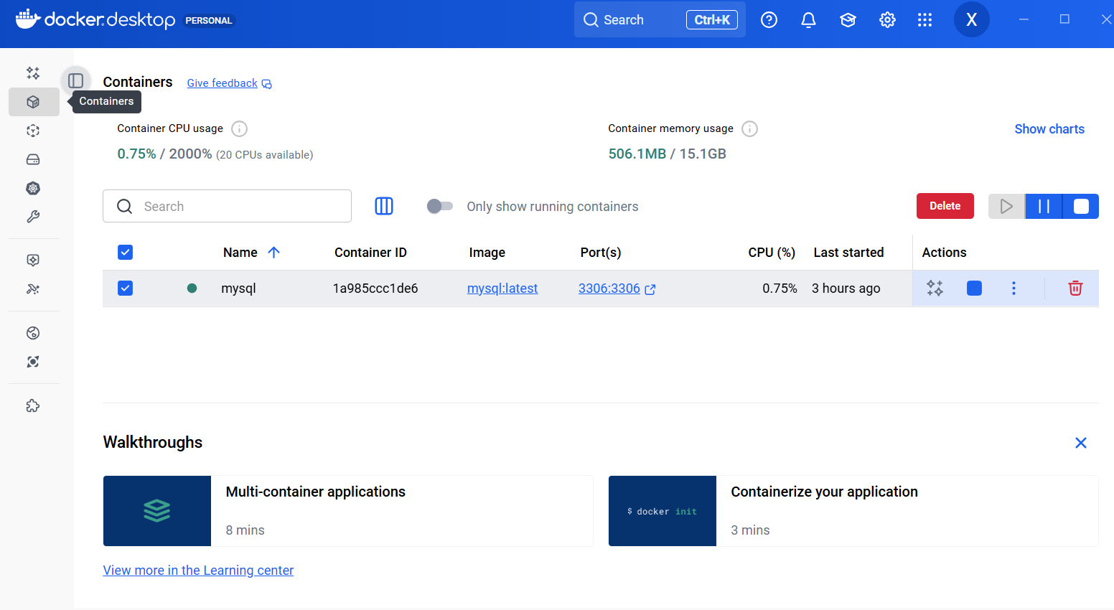Open the Volumes sidebar icon
1114x610 pixels.
click(x=33, y=159)
